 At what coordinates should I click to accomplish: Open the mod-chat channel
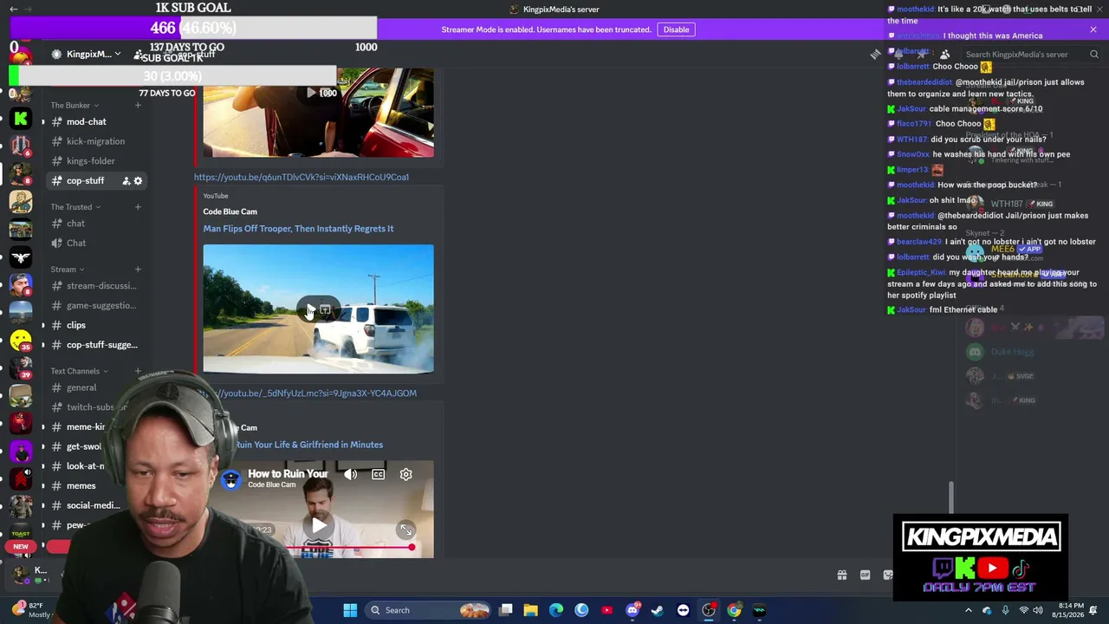pos(95,122)
